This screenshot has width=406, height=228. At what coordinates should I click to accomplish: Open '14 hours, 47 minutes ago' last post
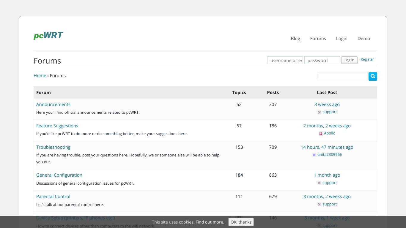pyautogui.click(x=327, y=147)
